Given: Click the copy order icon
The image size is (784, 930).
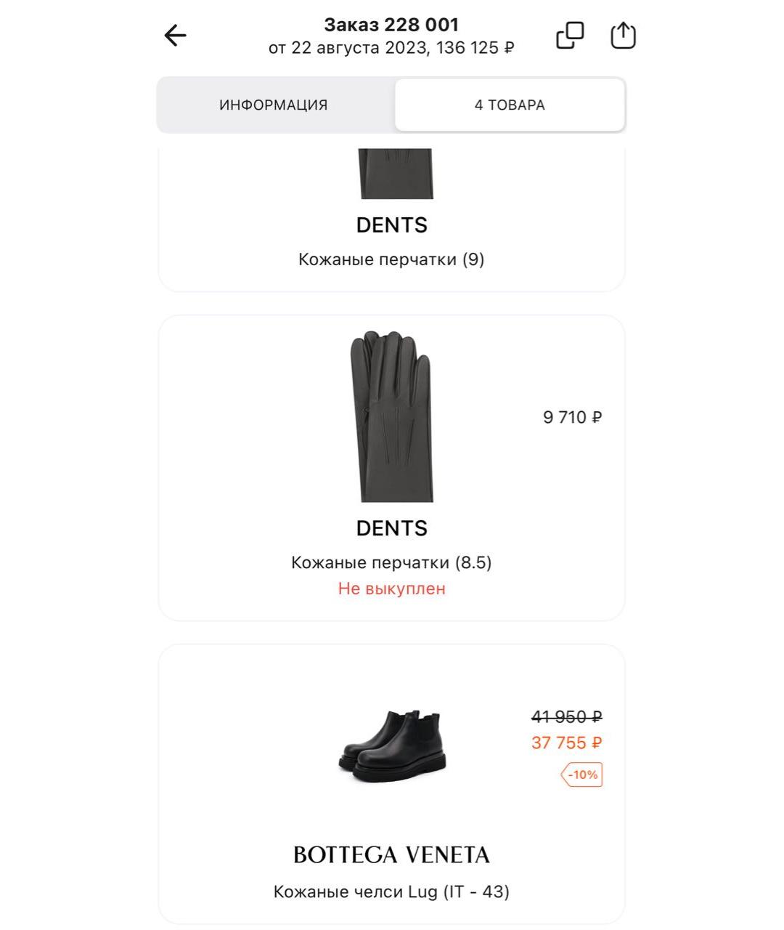Looking at the screenshot, I should click(570, 36).
